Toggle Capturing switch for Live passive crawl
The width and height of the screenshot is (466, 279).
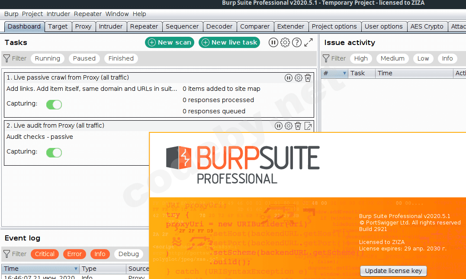point(54,105)
